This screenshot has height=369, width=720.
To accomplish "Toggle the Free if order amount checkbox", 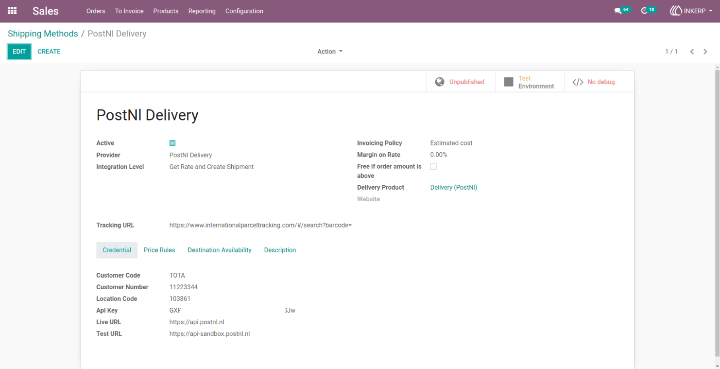I will tap(433, 166).
